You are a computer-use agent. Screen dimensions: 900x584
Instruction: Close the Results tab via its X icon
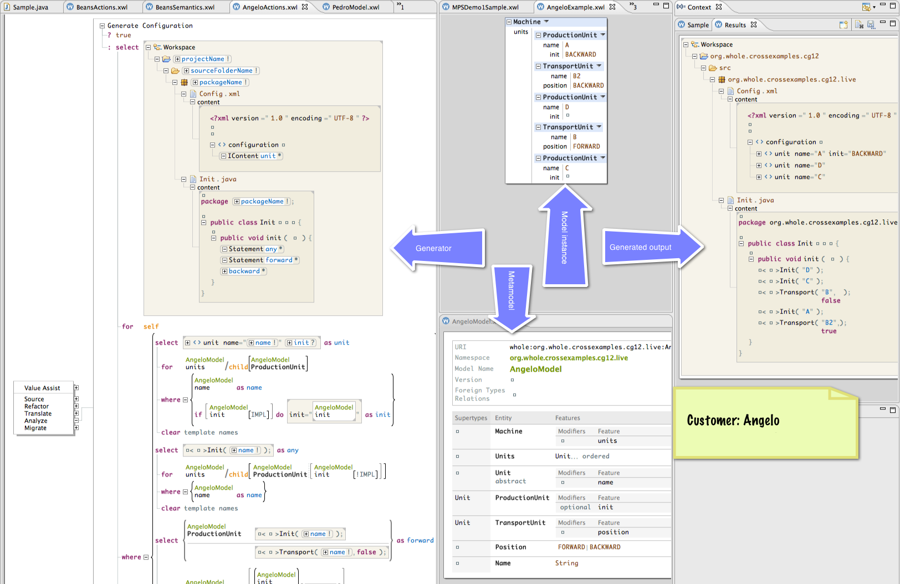click(x=754, y=25)
